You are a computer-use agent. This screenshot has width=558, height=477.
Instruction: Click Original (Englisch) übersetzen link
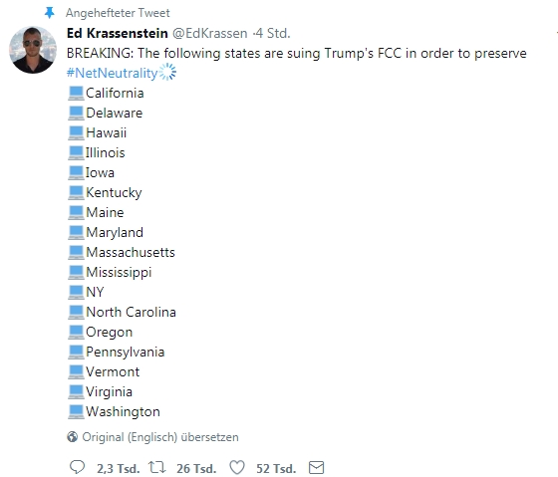(160, 437)
